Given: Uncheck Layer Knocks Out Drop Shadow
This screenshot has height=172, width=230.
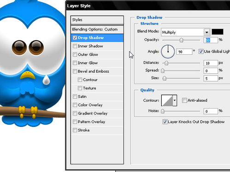Looking at the screenshot, I should 165,122.
